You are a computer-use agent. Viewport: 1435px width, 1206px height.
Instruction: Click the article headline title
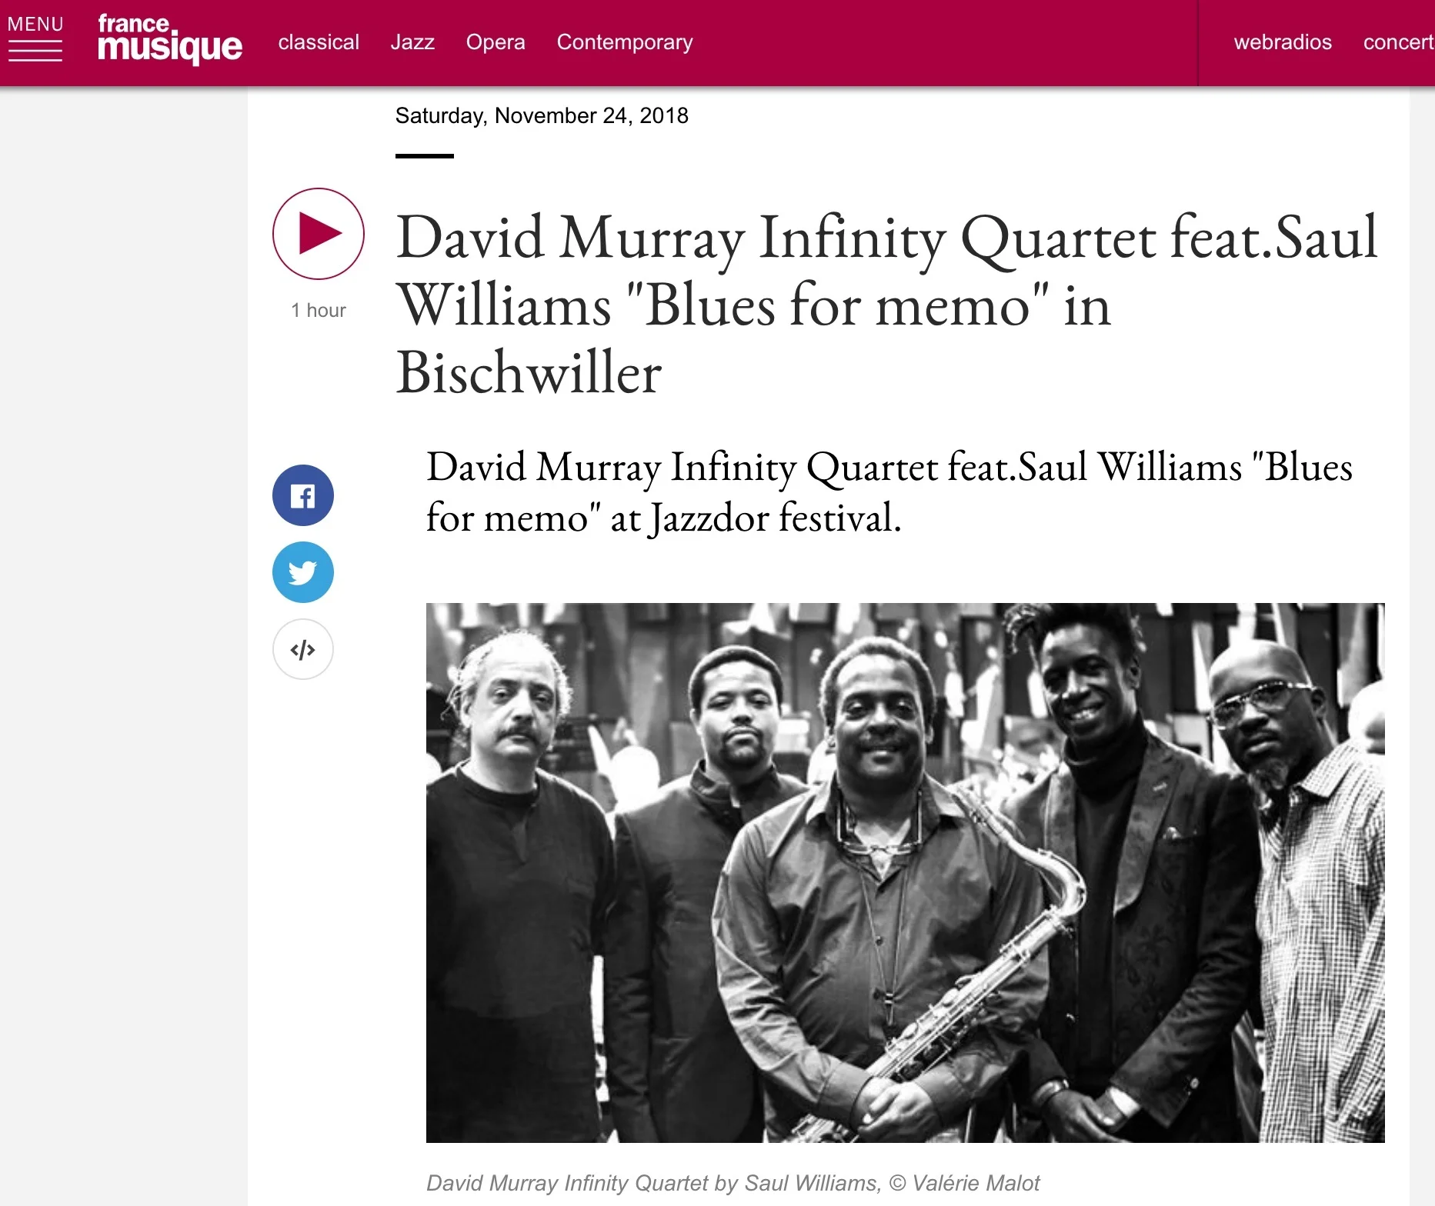(x=886, y=305)
